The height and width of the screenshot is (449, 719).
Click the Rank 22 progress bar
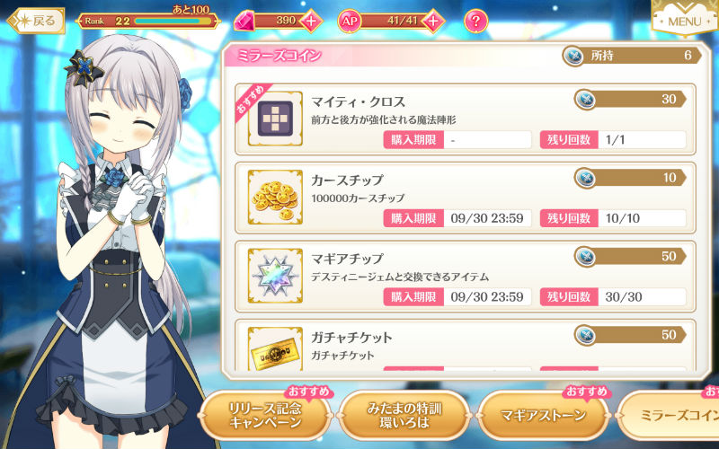(173, 21)
